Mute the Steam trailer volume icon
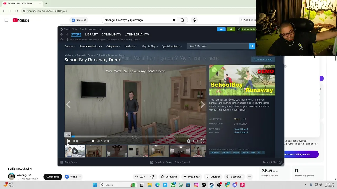The height and width of the screenshot is (189, 337). point(76,141)
